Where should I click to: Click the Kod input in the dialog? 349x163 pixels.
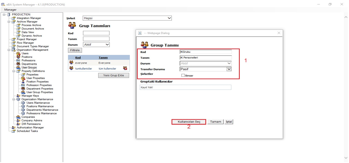[x=206, y=52]
